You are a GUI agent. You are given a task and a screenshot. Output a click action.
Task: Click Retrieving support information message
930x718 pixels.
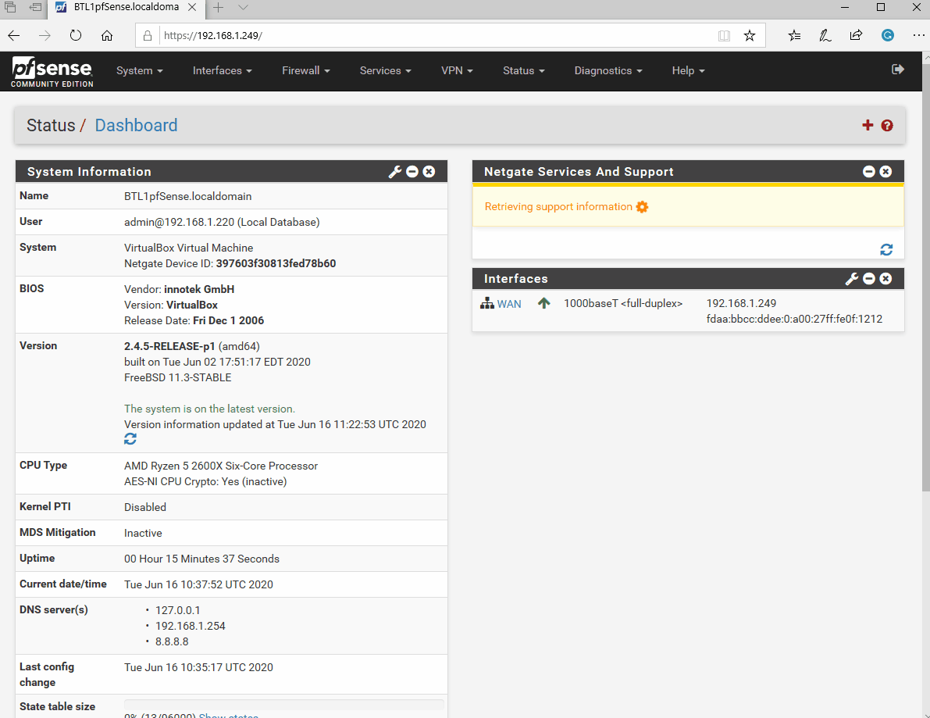click(558, 206)
